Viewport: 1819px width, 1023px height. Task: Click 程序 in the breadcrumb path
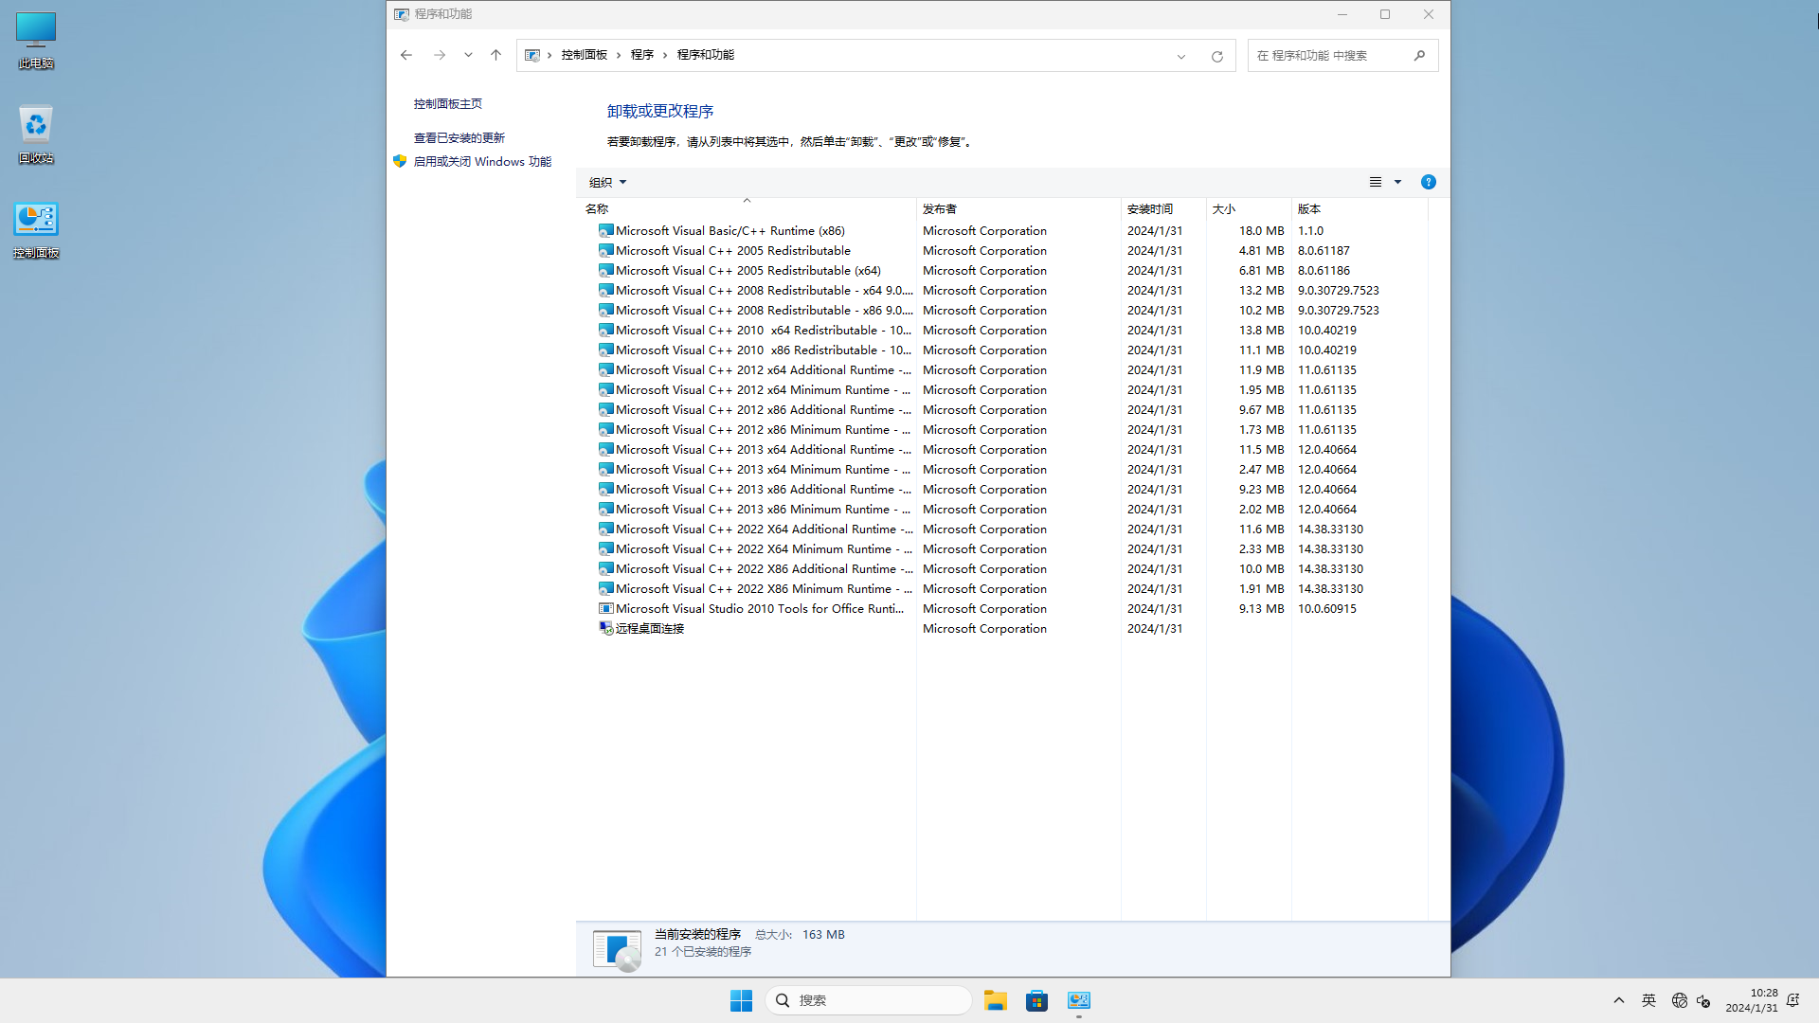pos(642,54)
